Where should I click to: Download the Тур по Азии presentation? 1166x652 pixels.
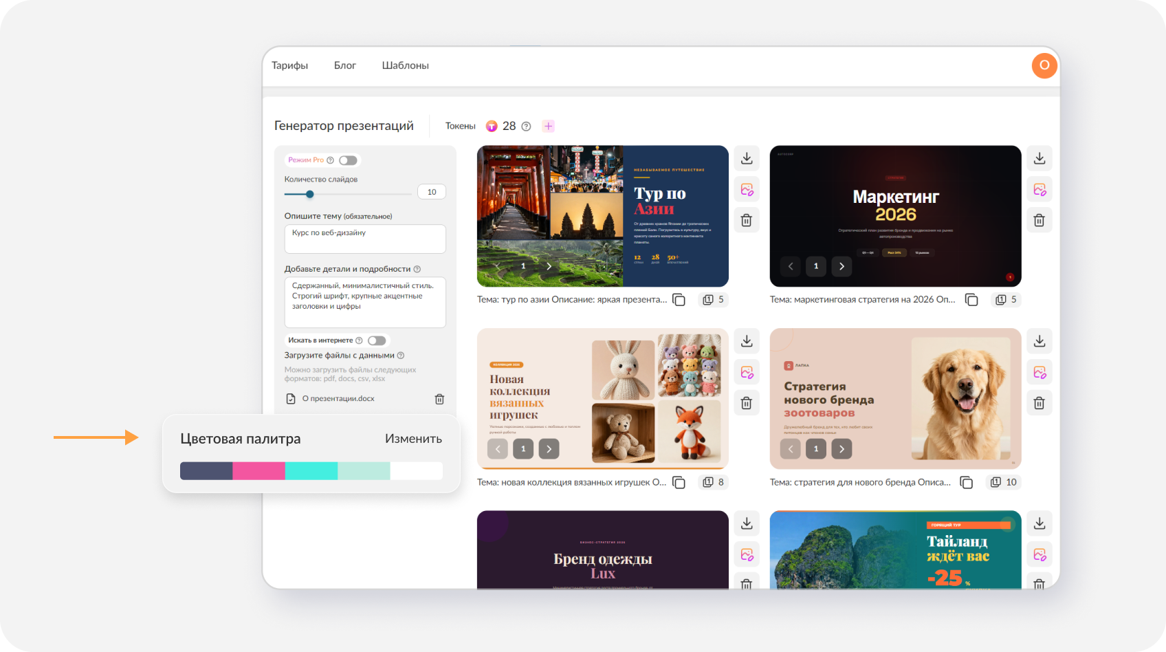click(747, 158)
